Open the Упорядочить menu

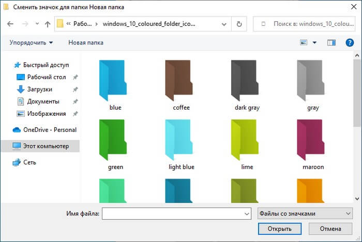tap(31, 43)
